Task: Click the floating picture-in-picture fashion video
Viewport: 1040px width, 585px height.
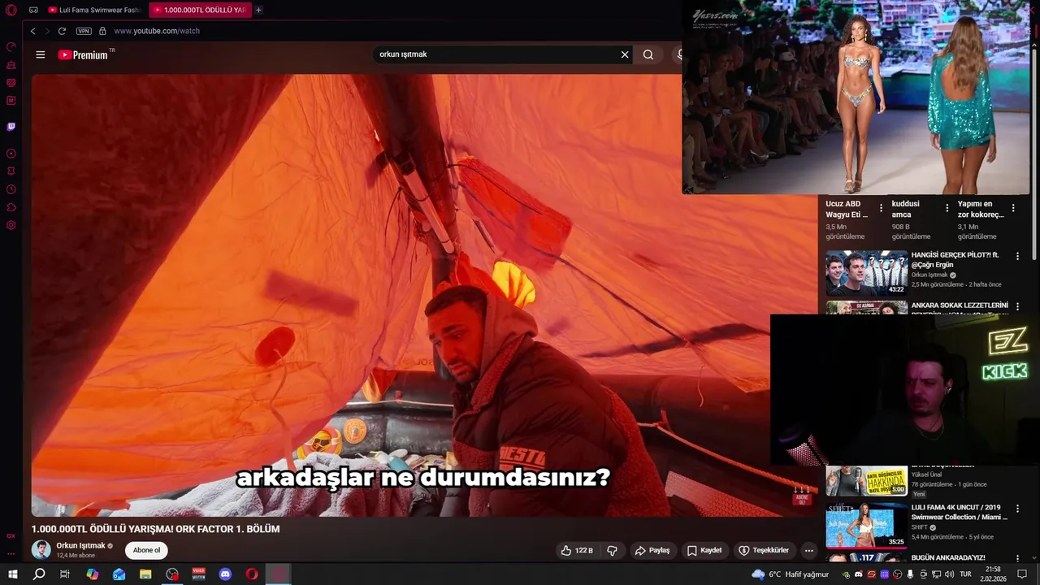Action: tap(856, 97)
